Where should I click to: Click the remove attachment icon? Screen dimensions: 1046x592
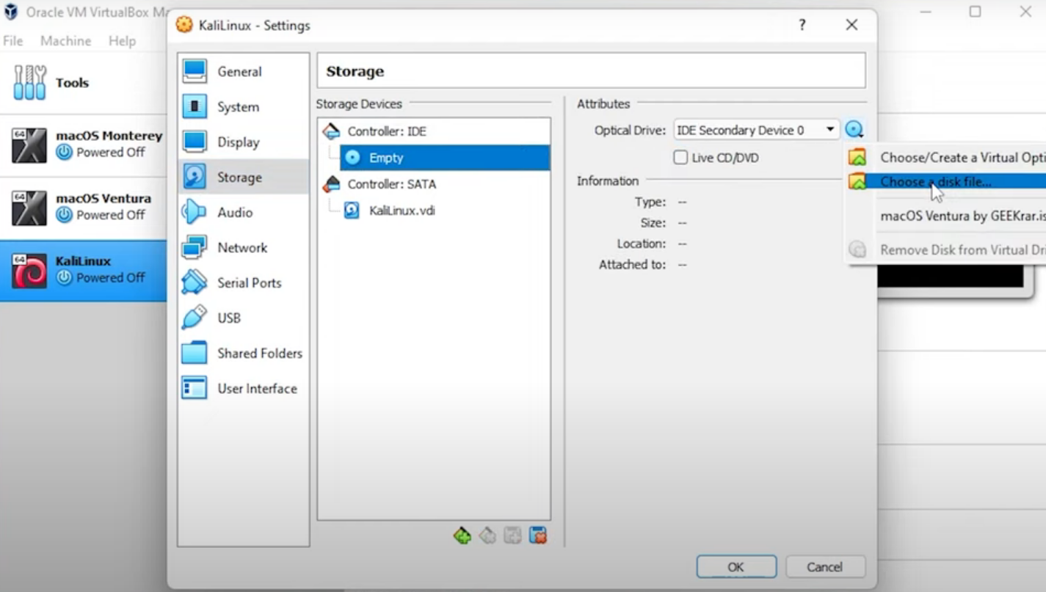pyautogui.click(x=538, y=536)
